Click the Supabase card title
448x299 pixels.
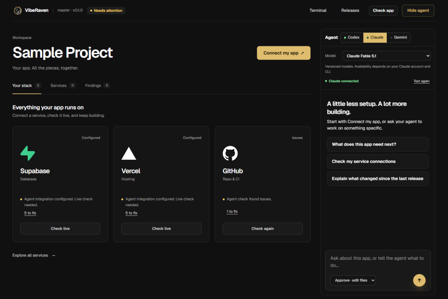click(35, 171)
